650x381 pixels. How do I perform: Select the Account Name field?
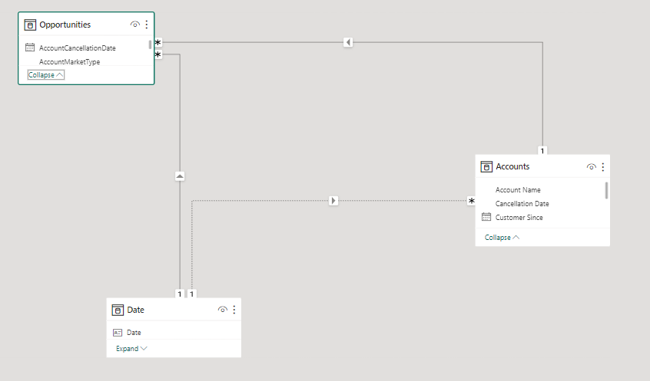tap(518, 190)
